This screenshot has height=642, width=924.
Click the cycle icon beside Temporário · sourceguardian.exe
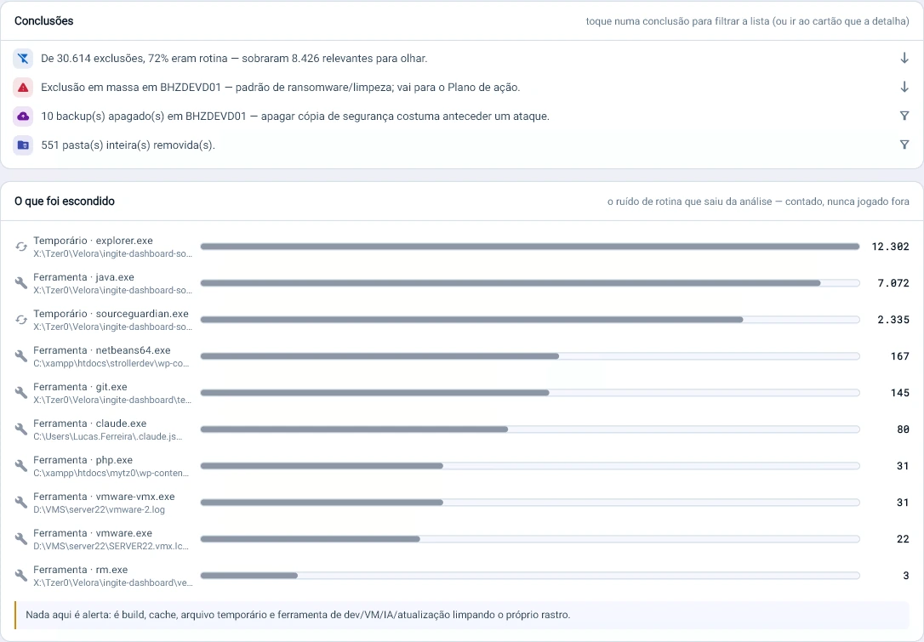click(x=21, y=320)
